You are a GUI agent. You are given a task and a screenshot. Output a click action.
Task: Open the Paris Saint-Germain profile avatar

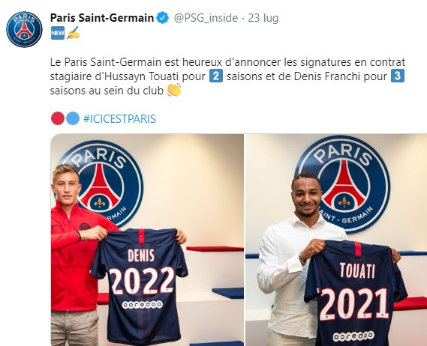pyautogui.click(x=24, y=29)
